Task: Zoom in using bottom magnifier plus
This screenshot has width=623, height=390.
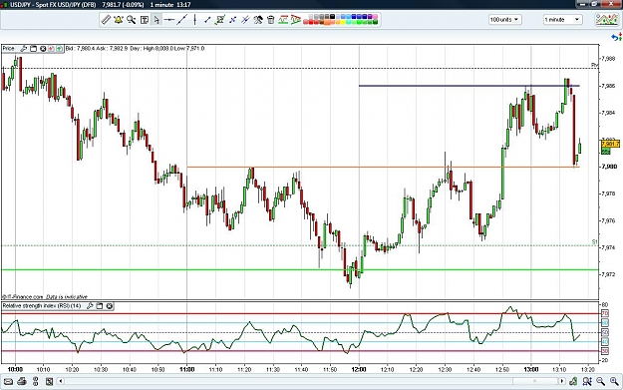Action: 614,382
